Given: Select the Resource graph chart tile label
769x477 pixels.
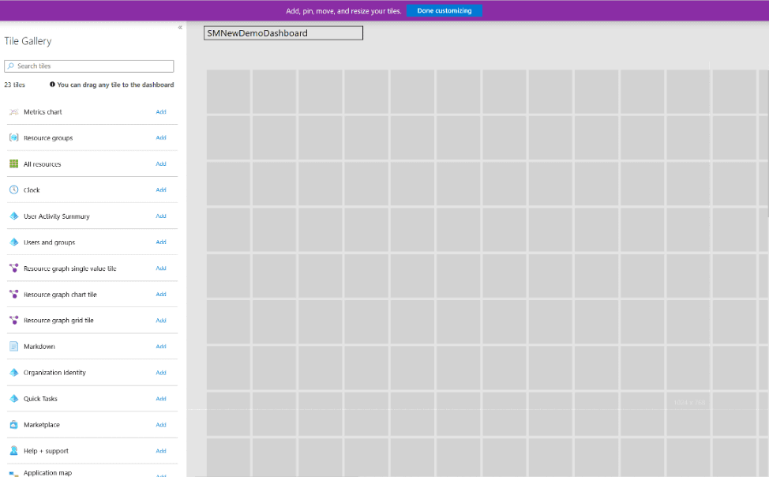Looking at the screenshot, I should 60,295.
